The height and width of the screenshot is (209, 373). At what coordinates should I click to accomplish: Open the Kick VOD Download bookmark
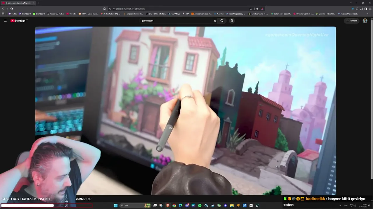(x=348, y=14)
